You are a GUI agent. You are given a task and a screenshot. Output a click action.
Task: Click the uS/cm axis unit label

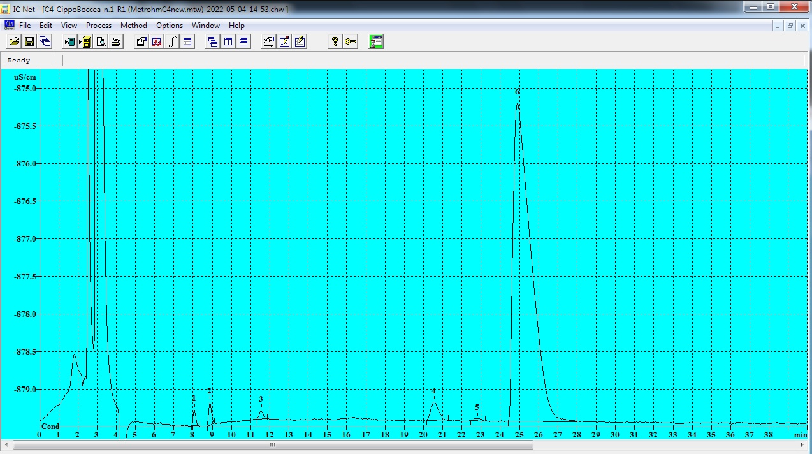pyautogui.click(x=25, y=77)
